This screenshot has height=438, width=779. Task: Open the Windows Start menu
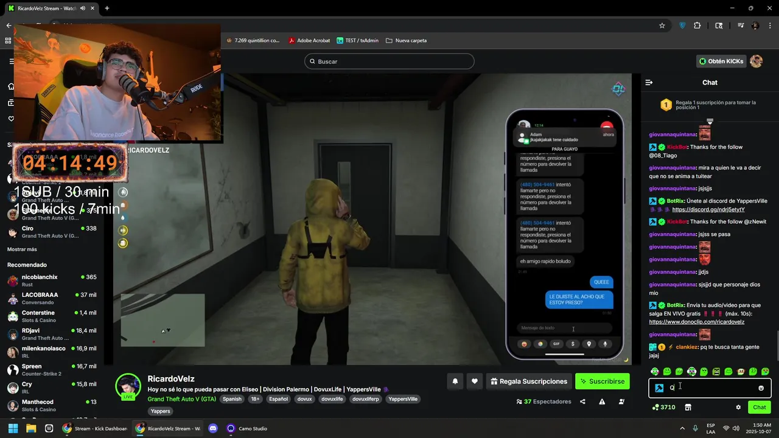(13, 428)
